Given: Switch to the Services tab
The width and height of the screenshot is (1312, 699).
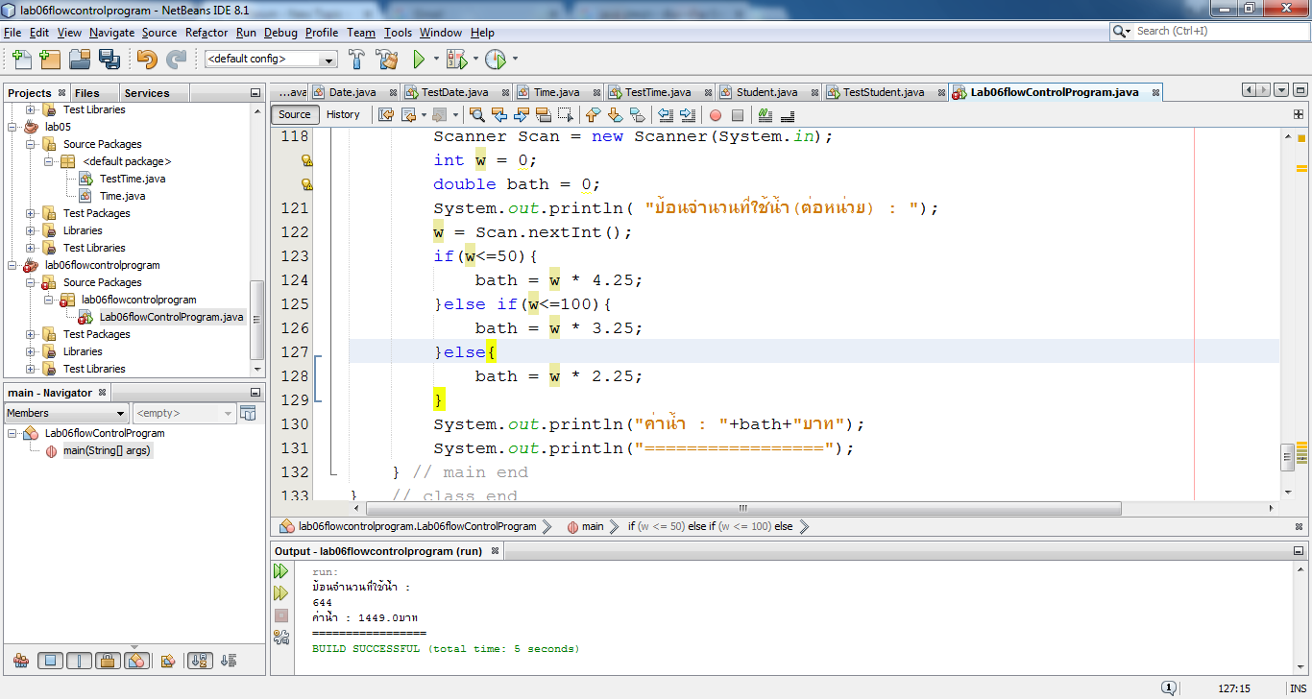Looking at the screenshot, I should [147, 93].
